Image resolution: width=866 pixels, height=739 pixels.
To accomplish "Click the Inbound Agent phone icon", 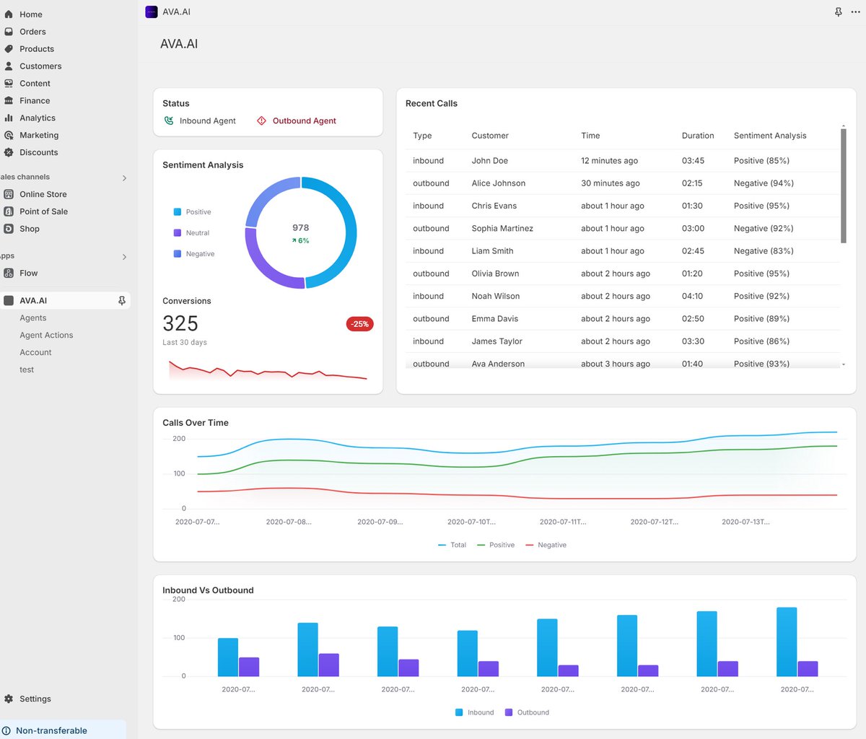I will coord(169,121).
